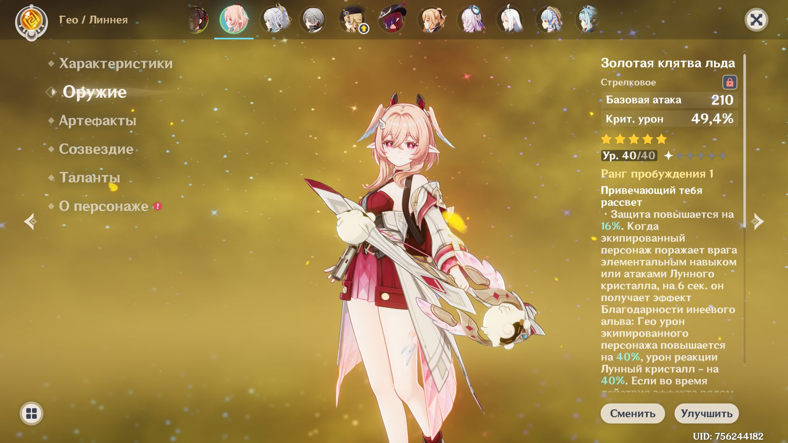The width and height of the screenshot is (788, 443).
Task: Select the blonde avatar wearing a black hat
Action: click(x=352, y=19)
